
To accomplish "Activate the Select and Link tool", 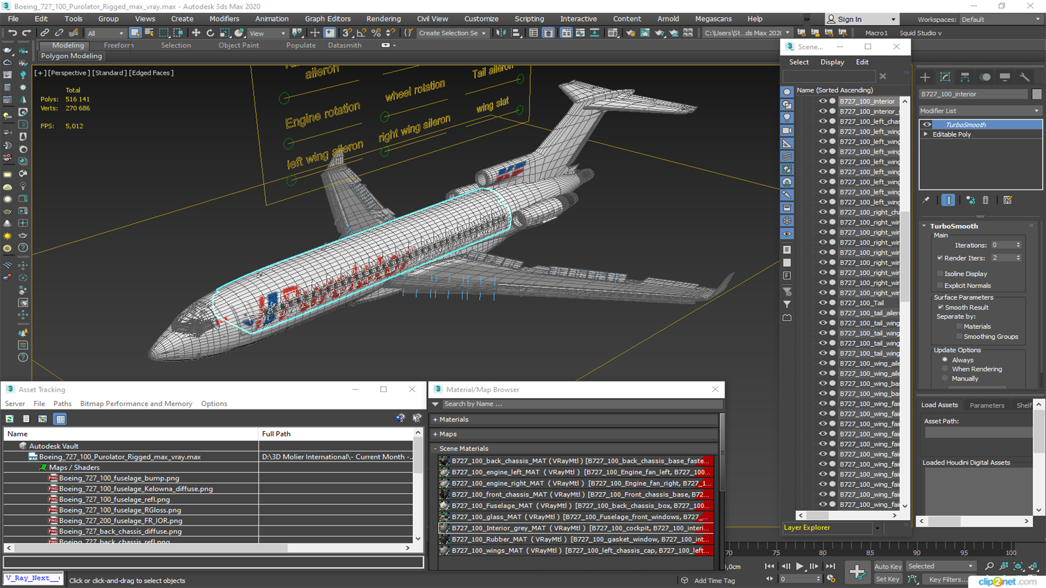I will 45,33.
